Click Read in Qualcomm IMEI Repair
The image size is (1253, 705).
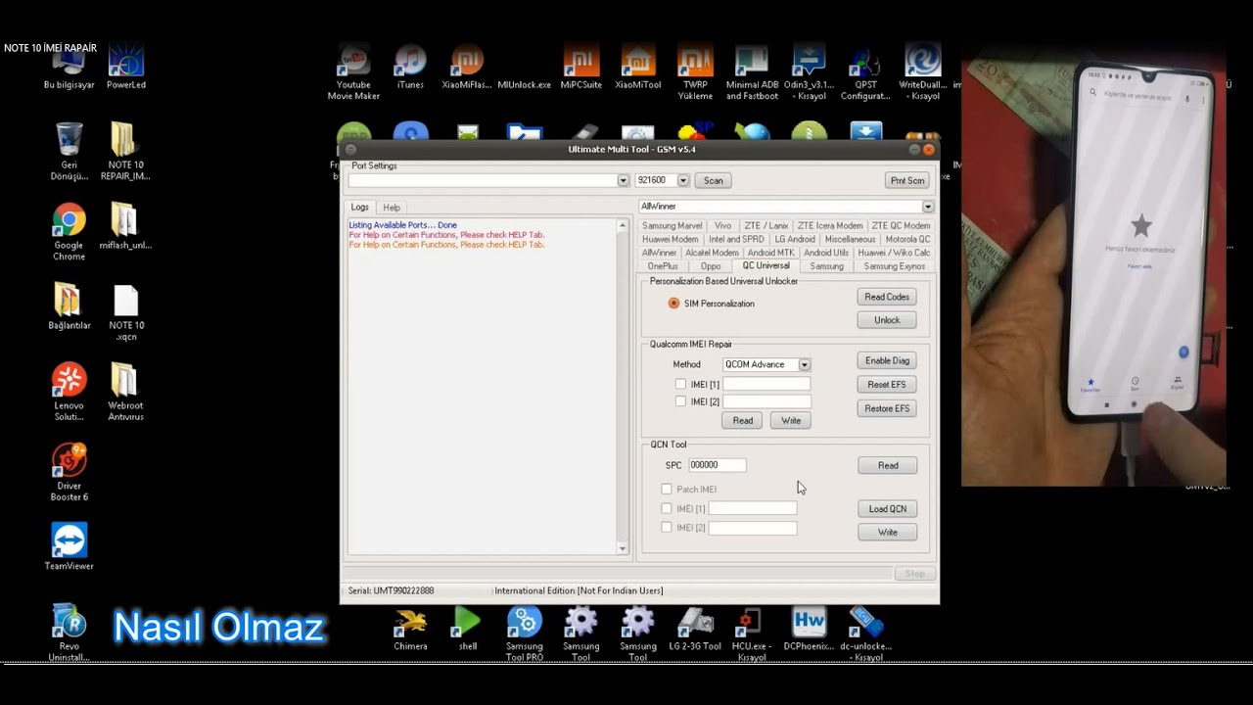point(743,420)
